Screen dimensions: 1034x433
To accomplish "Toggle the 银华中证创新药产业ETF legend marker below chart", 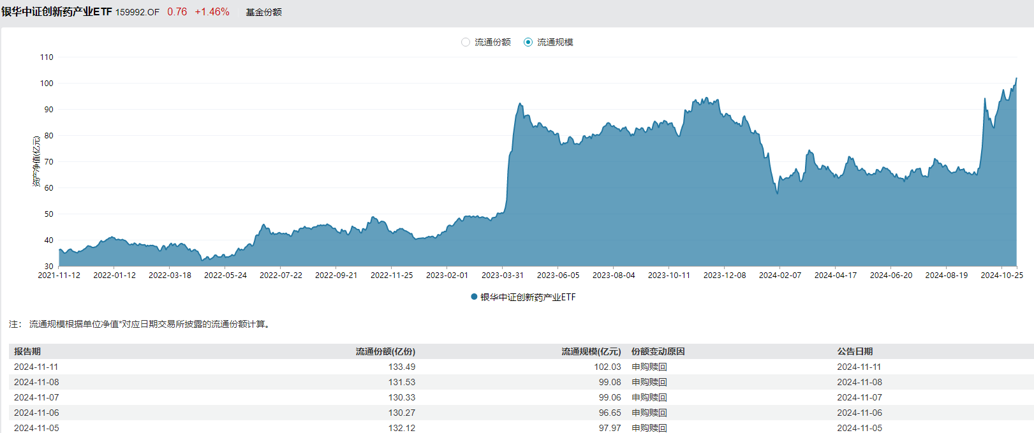I will click(x=474, y=297).
